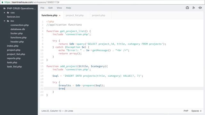This screenshot has width=205, height=115.
Task: Switch to the project_list.php tab
Action: point(75,15)
